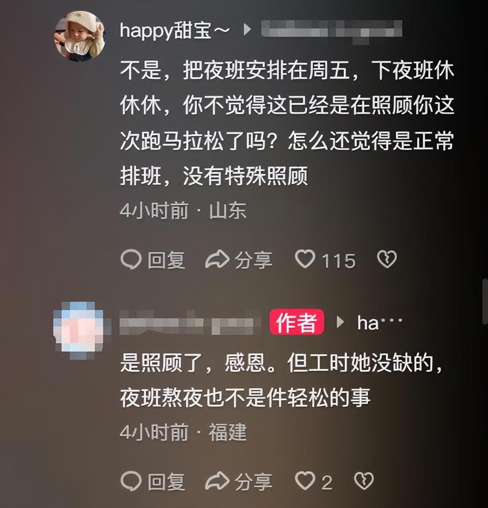Screen dimensions: 488x508
Task: Open truncated ha… reply target name
Action: click(x=379, y=323)
